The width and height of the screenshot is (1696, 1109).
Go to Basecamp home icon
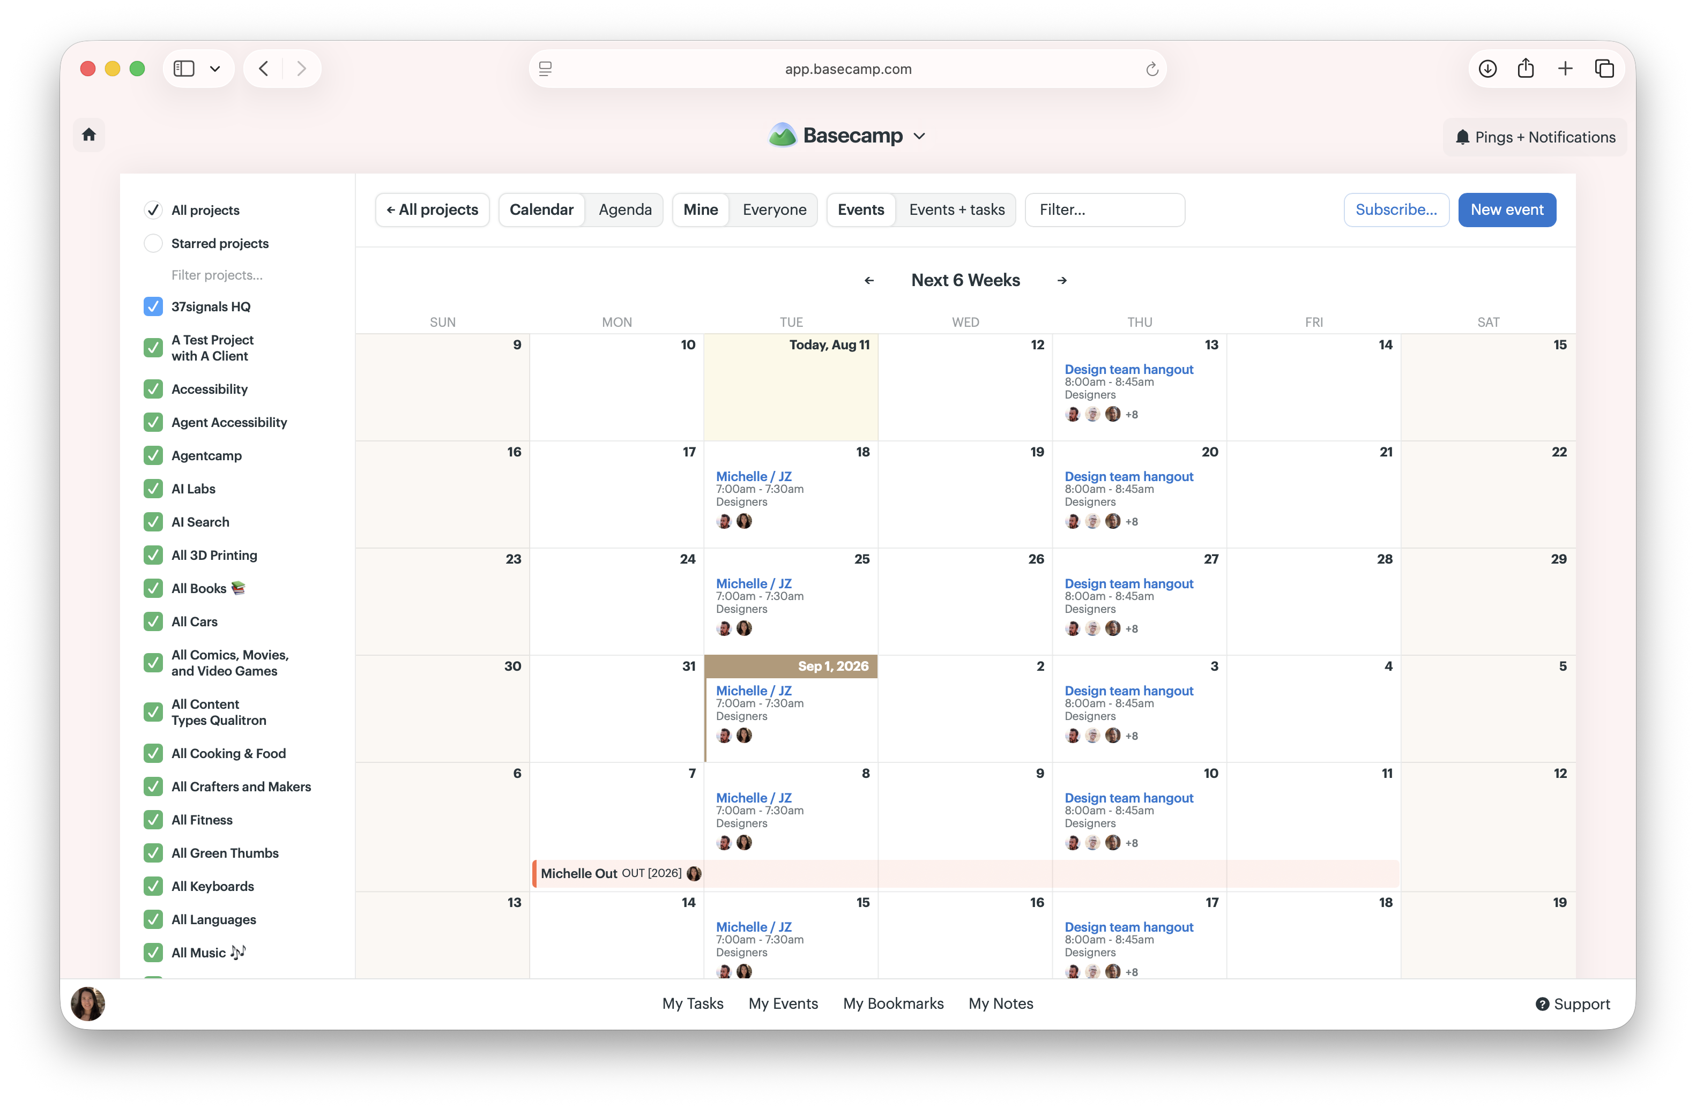[89, 134]
